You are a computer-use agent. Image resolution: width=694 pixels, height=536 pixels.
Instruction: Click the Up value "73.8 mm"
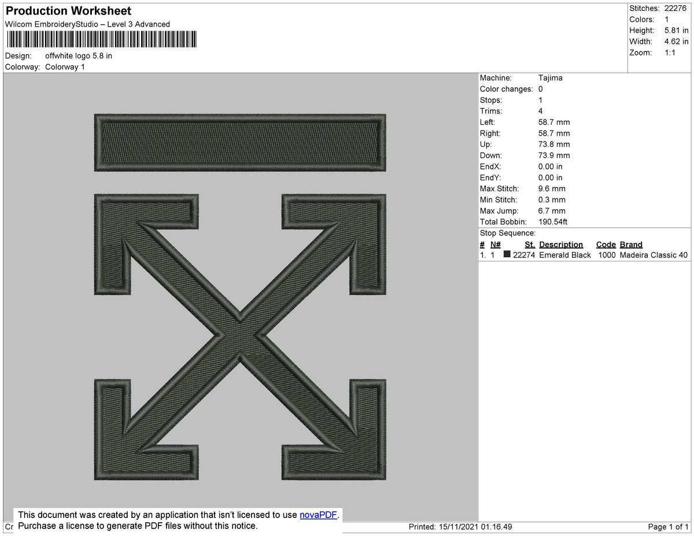point(554,144)
